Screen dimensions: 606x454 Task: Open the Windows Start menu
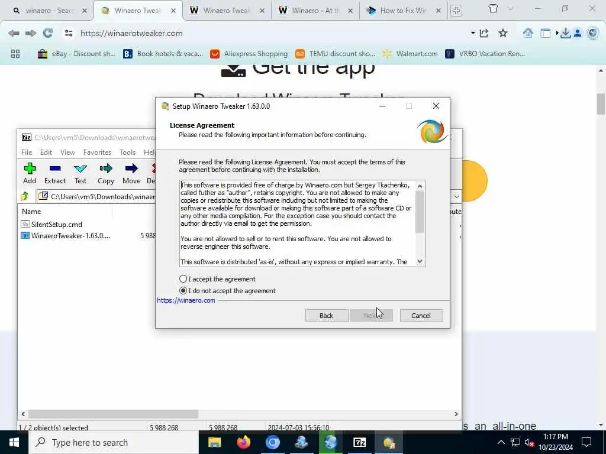14,442
